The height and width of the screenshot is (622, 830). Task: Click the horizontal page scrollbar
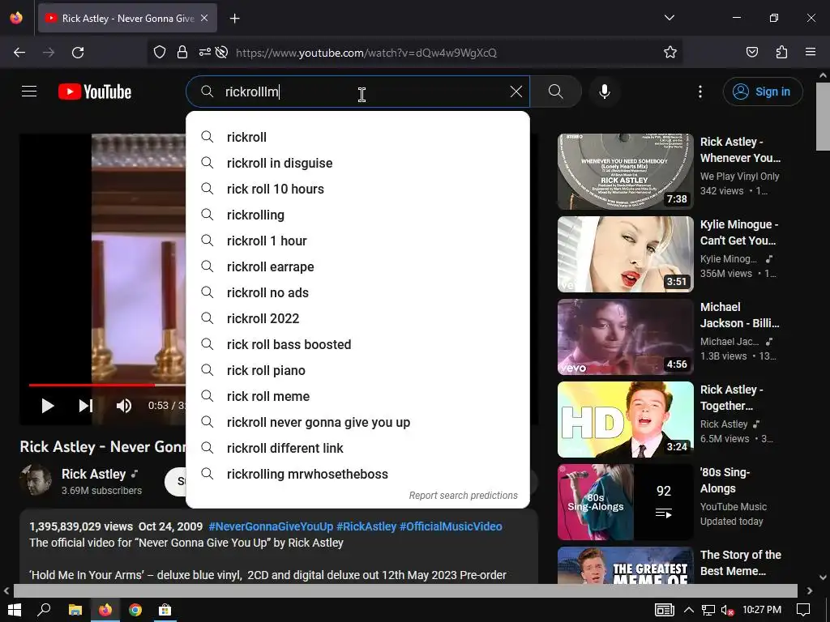click(x=405, y=590)
